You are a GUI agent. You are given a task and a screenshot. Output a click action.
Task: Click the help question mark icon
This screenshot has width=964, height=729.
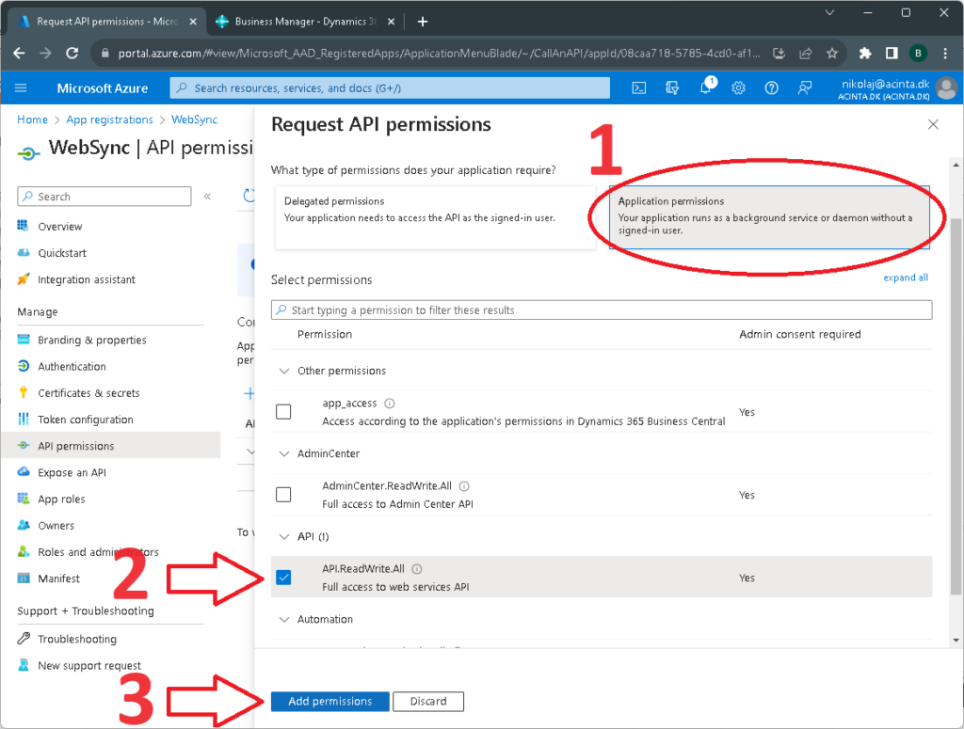772,87
